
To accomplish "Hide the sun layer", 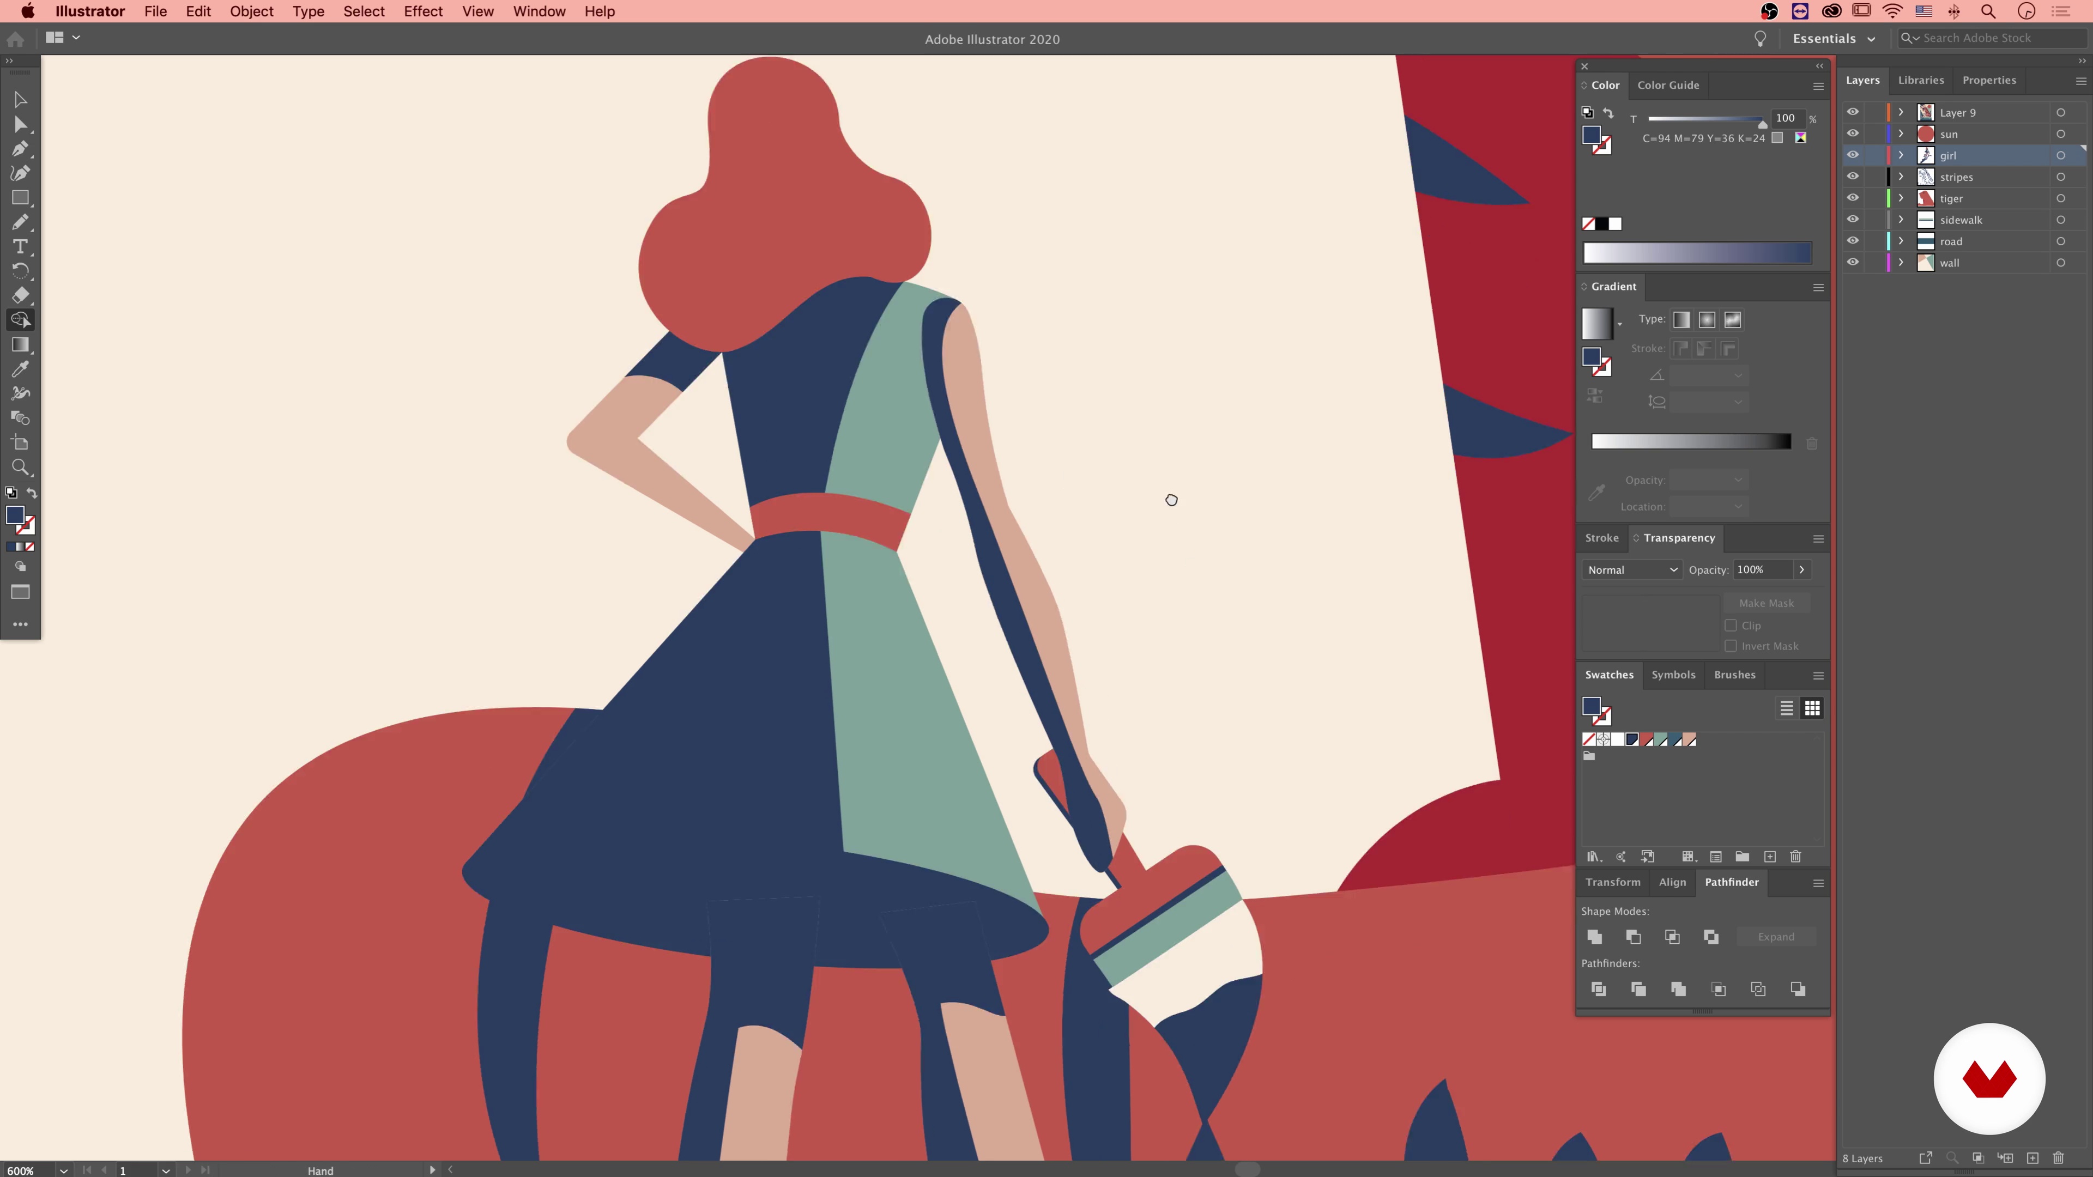I will [x=1853, y=133].
